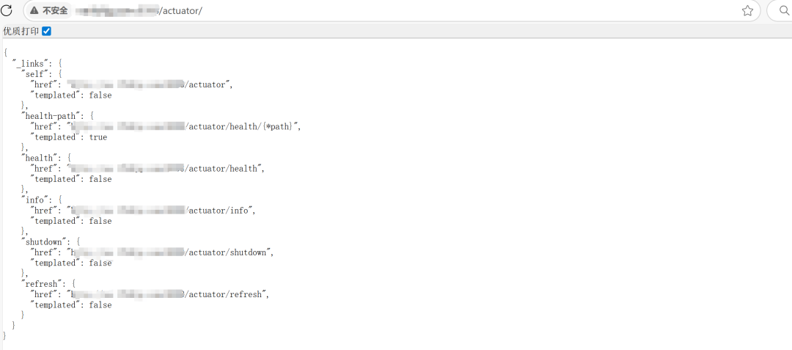This screenshot has width=792, height=350.
Task: Click the /actuator/shutdown href value
Action: (x=168, y=252)
